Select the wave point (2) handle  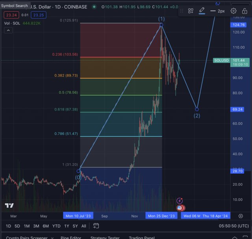point(197,109)
